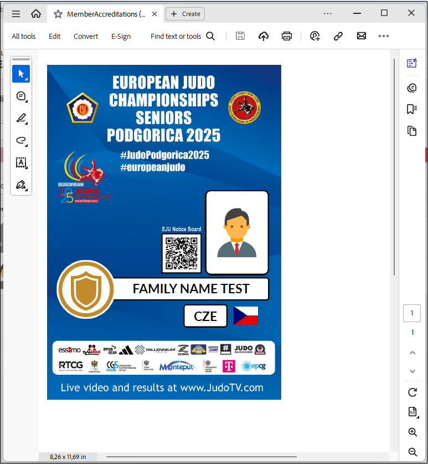The height and width of the screenshot is (464, 428).
Task: Expand the more options ellipsis in the toolbar
Action: click(x=384, y=36)
